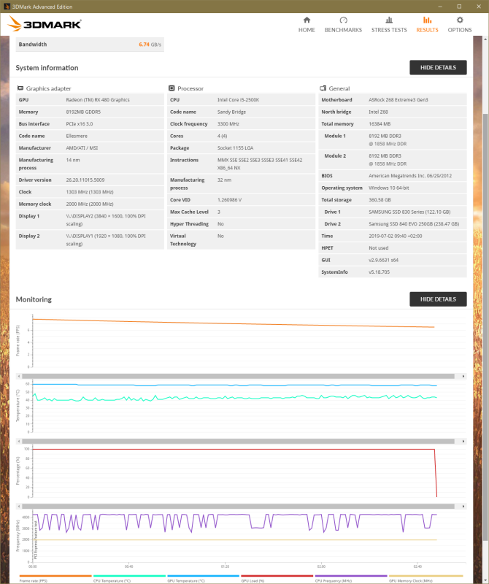The image size is (489, 584).
Task: Toggle GPU Load (%) legend series
Action: 277,578
